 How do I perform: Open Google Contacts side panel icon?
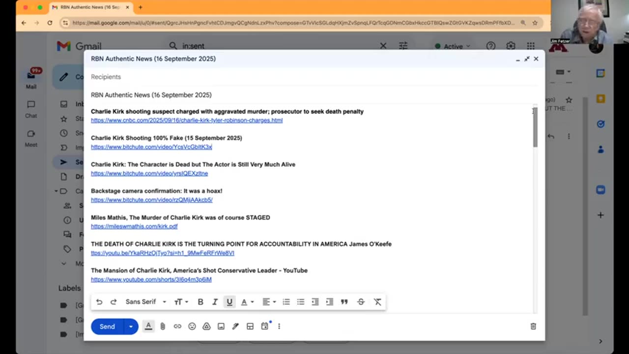tap(600, 150)
